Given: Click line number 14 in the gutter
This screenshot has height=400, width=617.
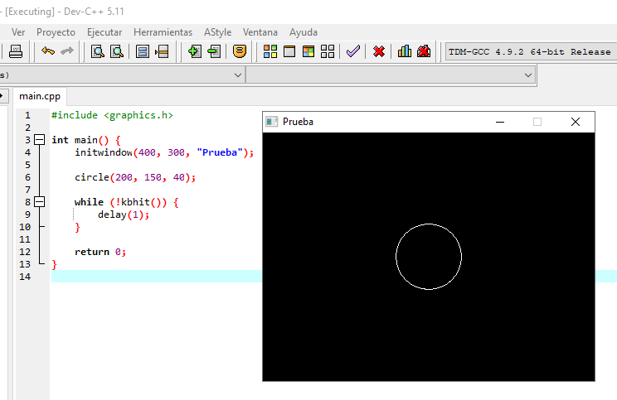Looking at the screenshot, I should tap(25, 277).
